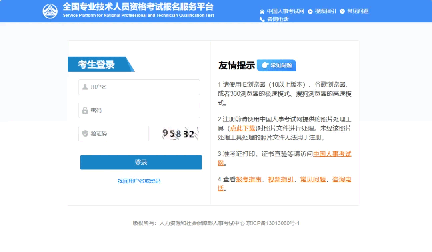
Task: Click the platform logo in the header
Action: point(50,11)
